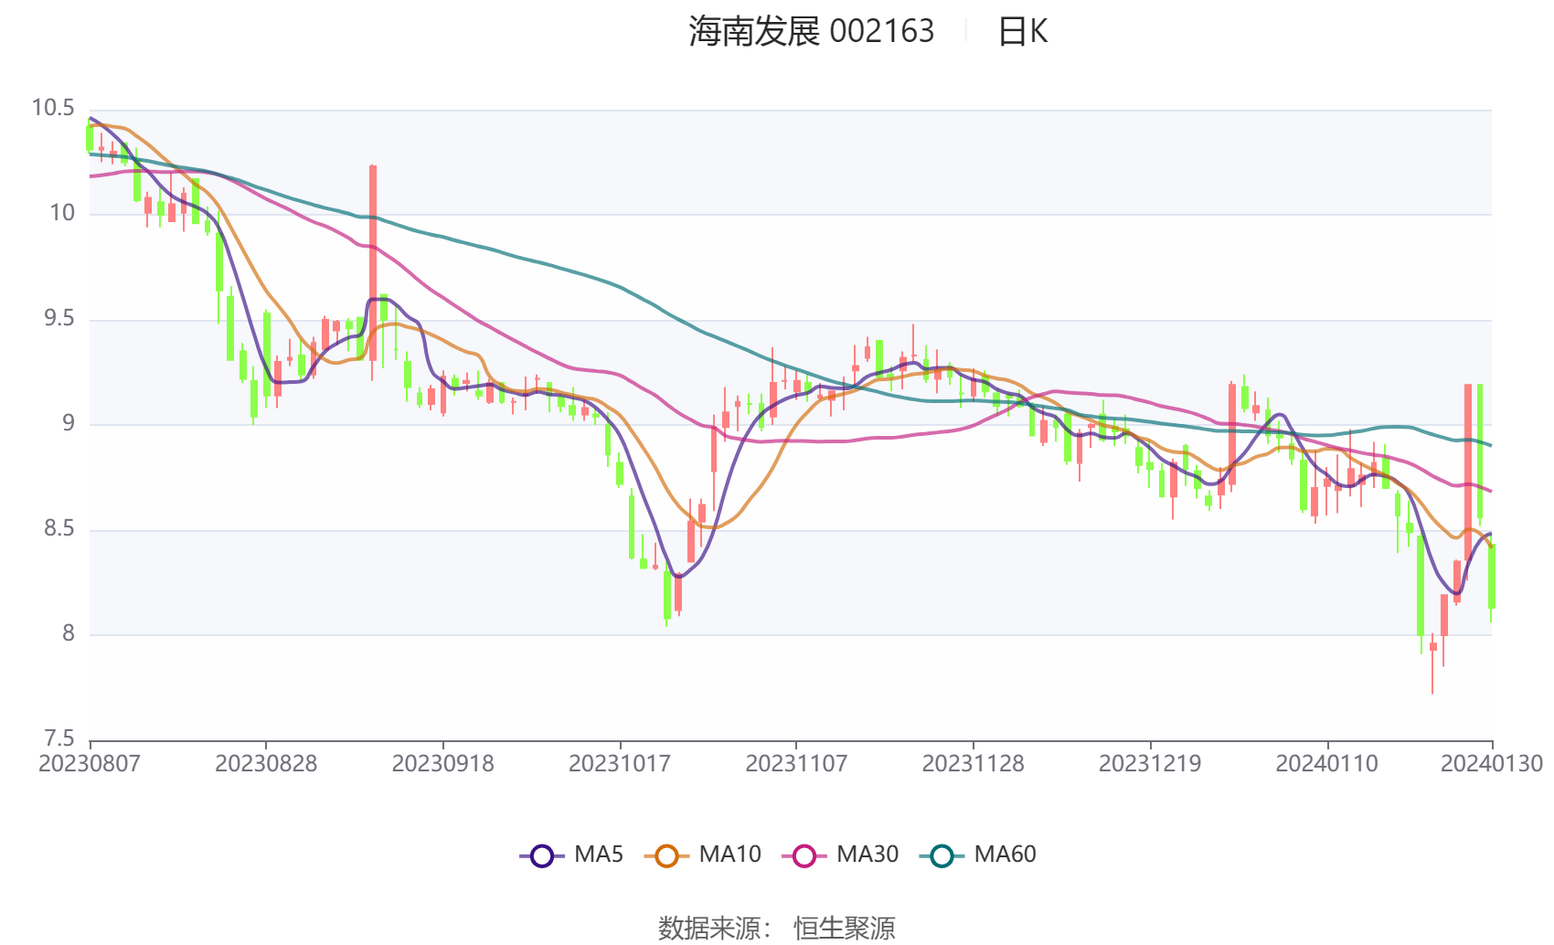
Task: Select the 20230807 x-axis date label
Action: point(90,764)
